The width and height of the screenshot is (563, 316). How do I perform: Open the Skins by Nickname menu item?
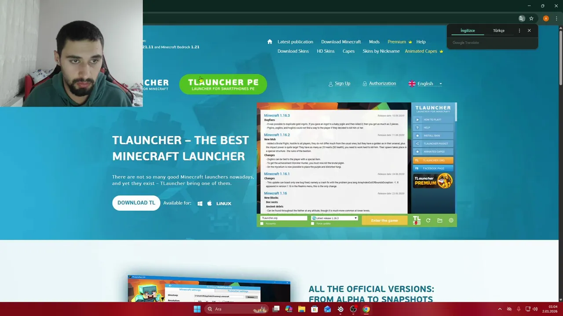pyautogui.click(x=381, y=51)
